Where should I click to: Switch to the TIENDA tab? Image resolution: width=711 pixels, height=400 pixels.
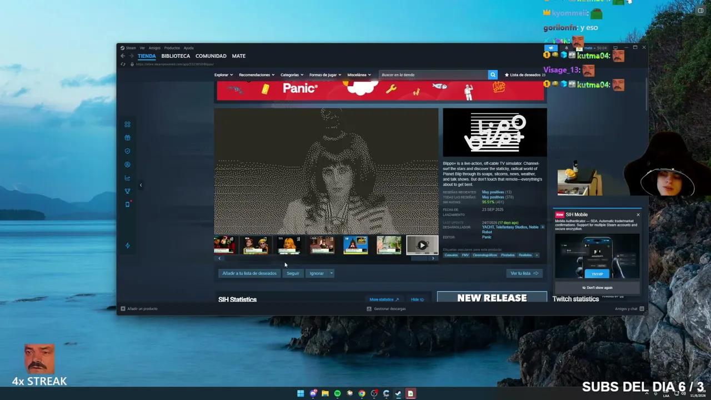tap(147, 56)
